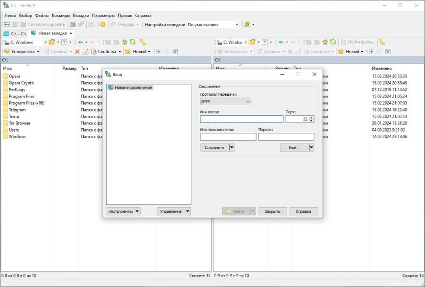Open the Справка menu in menu bar

pos(143,15)
